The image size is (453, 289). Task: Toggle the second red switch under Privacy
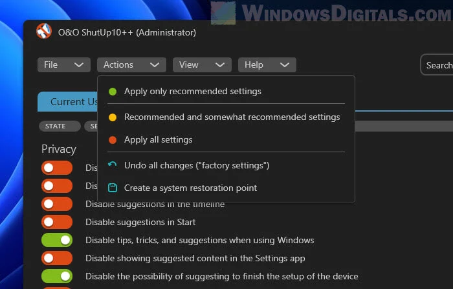click(57, 186)
